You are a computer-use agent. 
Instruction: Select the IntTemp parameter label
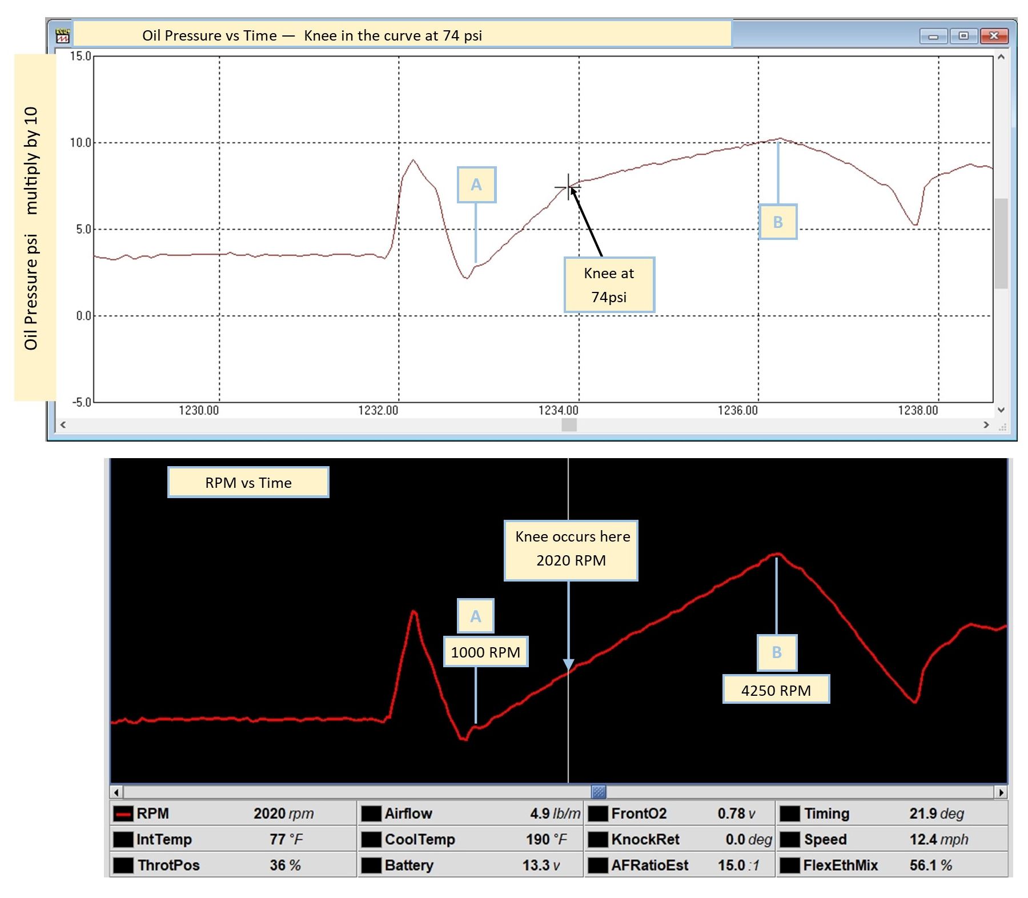point(164,839)
